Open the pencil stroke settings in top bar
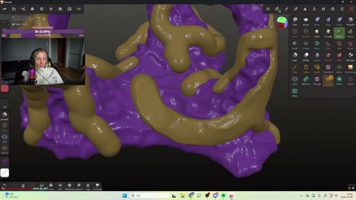This screenshot has width=356, height=200. 286,9
